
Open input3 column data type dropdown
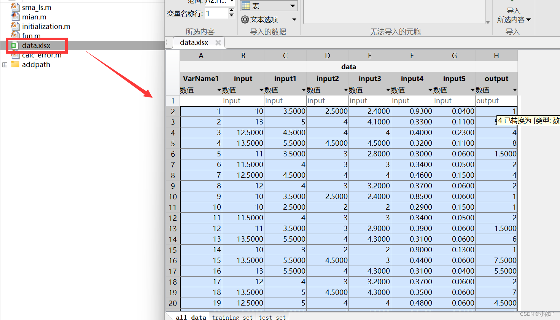[x=388, y=90]
